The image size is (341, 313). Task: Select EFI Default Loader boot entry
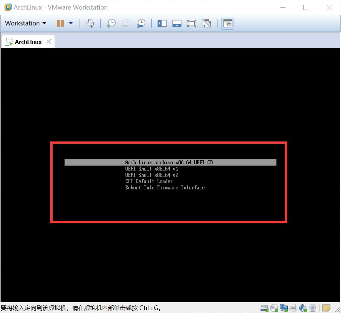tap(149, 181)
